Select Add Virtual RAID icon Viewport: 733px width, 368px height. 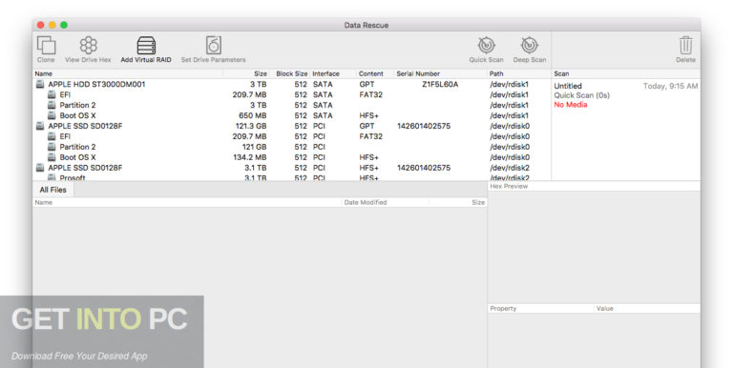tap(146, 46)
